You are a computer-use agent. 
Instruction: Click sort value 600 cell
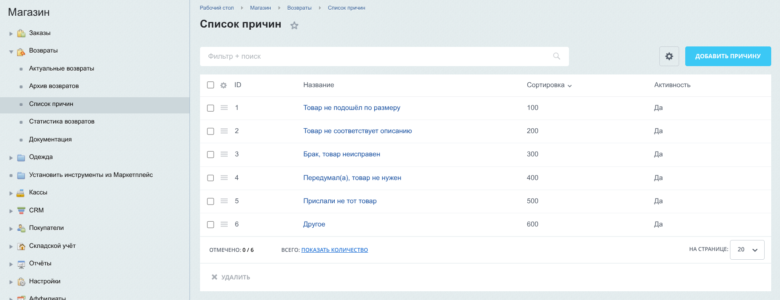coord(533,224)
